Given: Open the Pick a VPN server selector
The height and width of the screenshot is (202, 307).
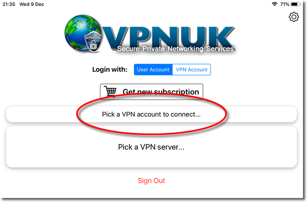Looking at the screenshot, I should (x=151, y=147).
